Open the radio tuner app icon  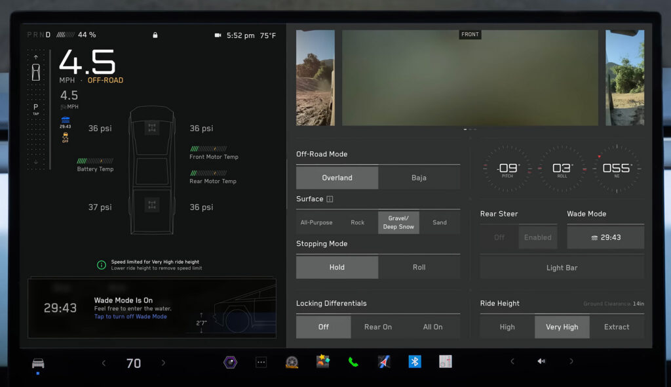pyautogui.click(x=446, y=361)
